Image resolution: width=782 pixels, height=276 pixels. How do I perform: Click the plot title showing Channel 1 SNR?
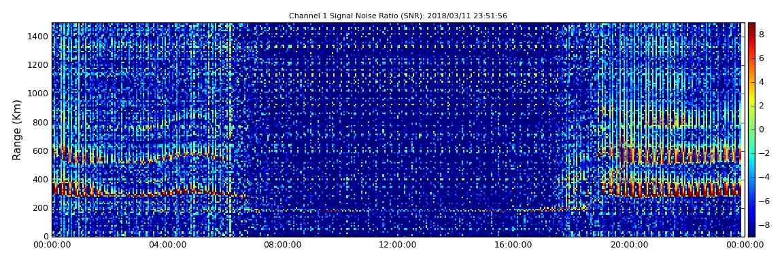[x=398, y=16]
